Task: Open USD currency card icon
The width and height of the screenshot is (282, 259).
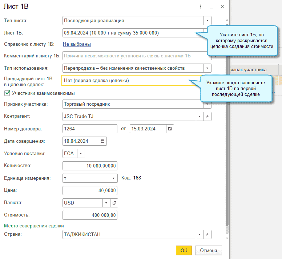Action: pyautogui.click(x=114, y=203)
